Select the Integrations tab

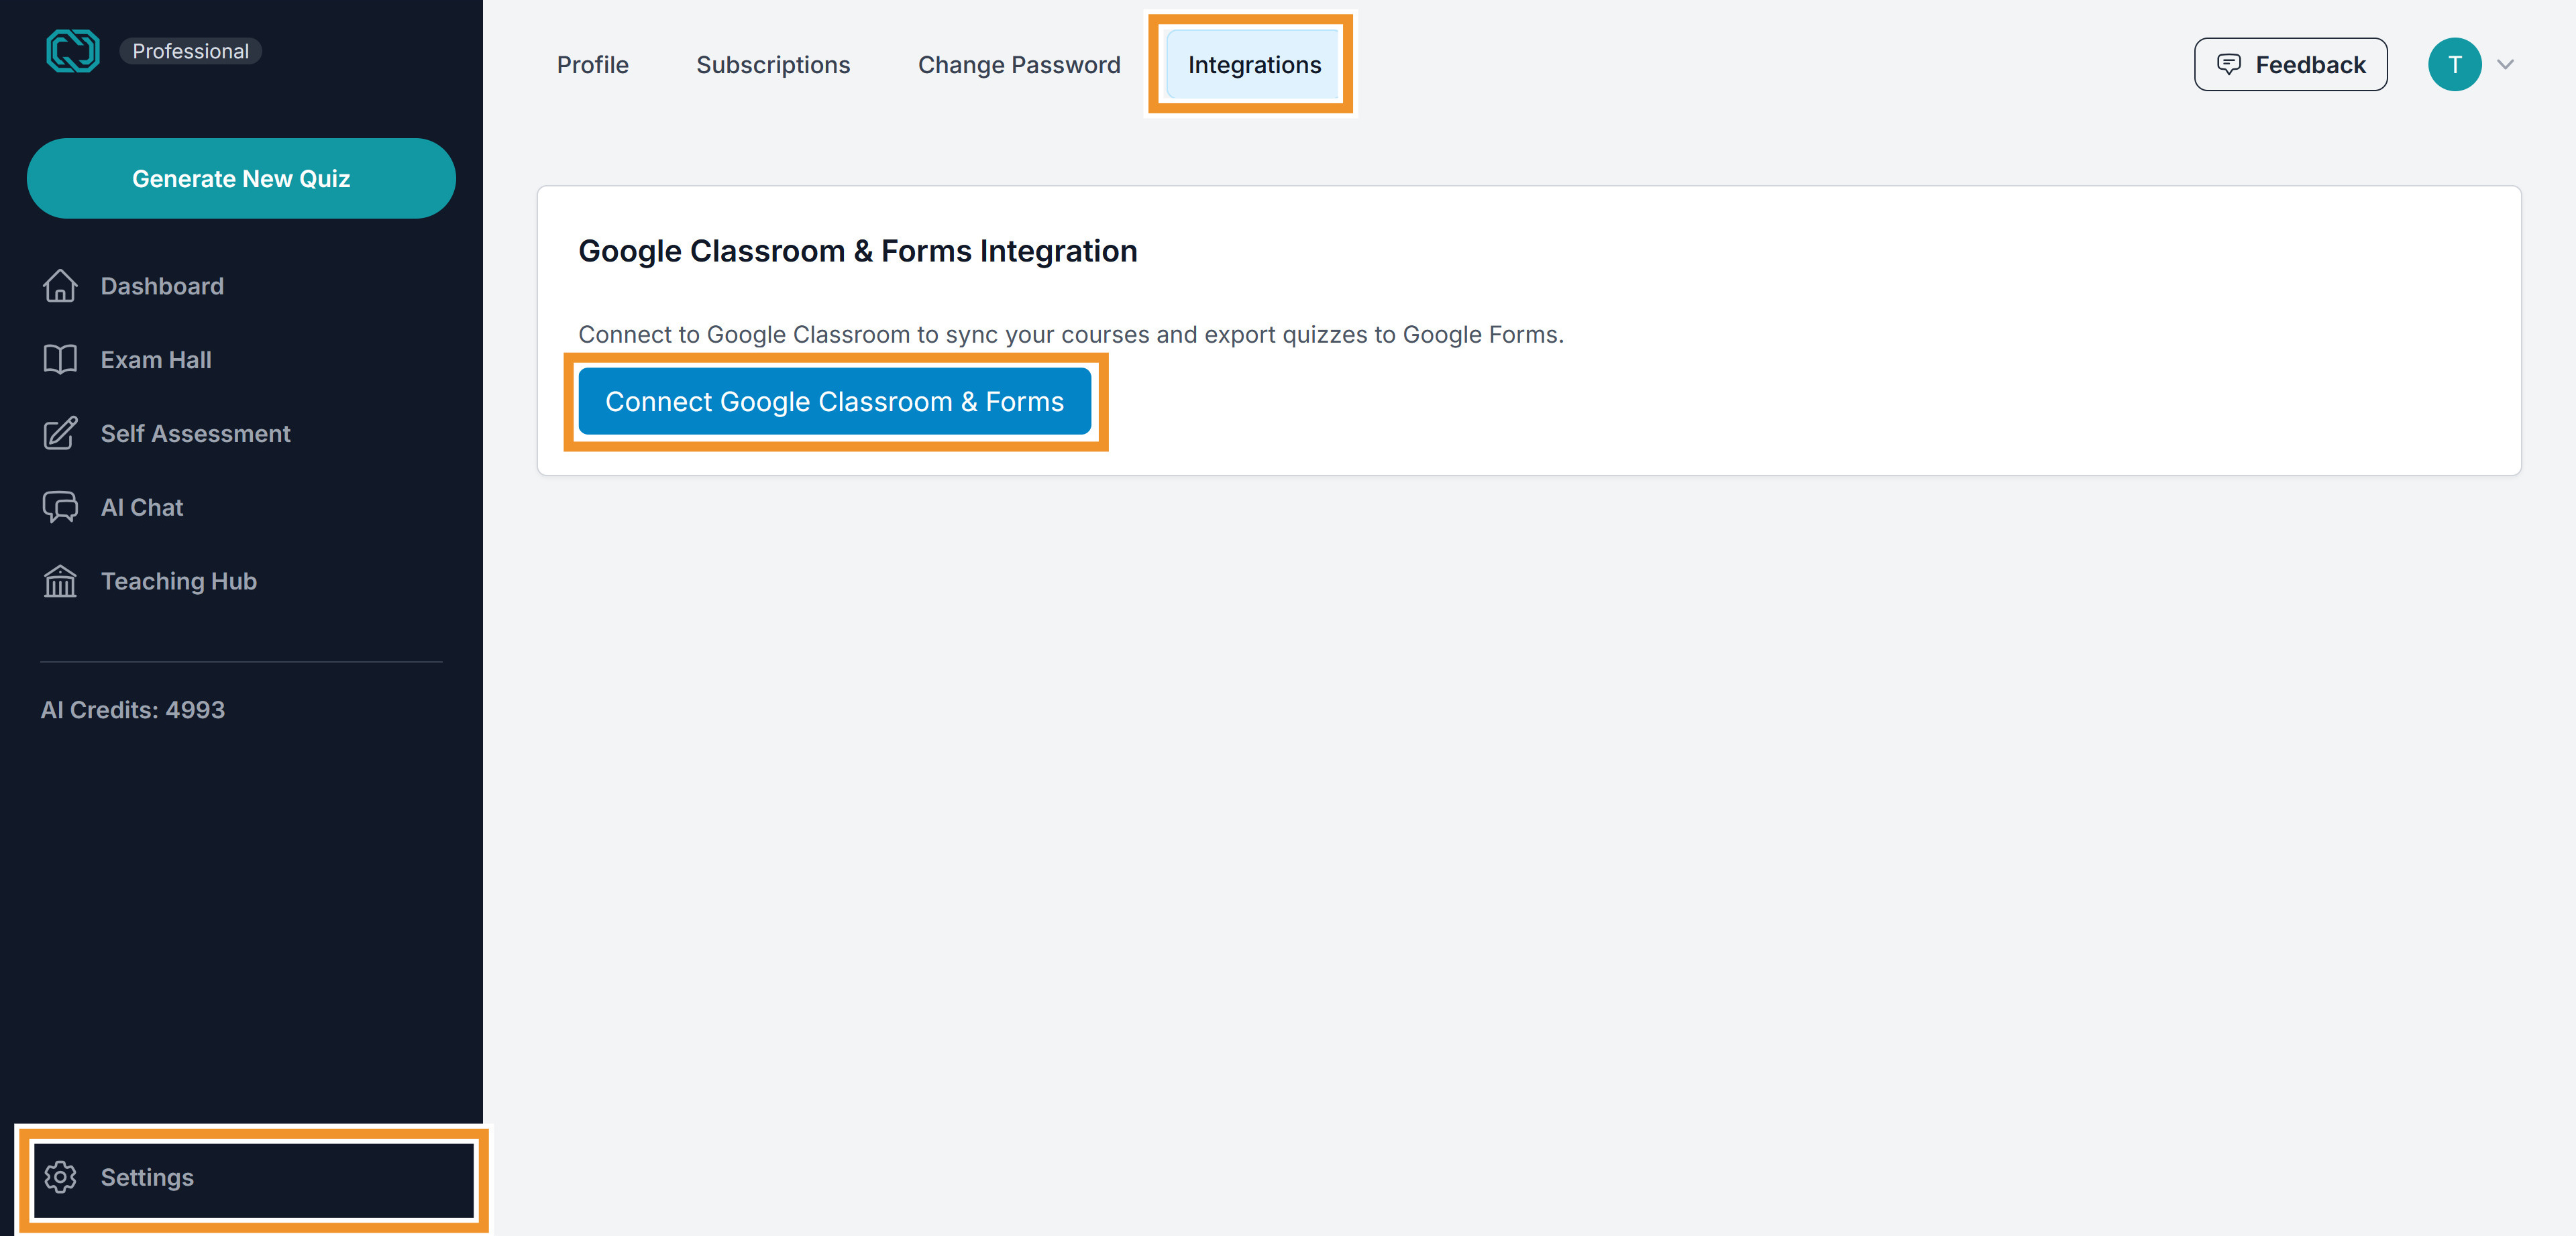tap(1254, 65)
